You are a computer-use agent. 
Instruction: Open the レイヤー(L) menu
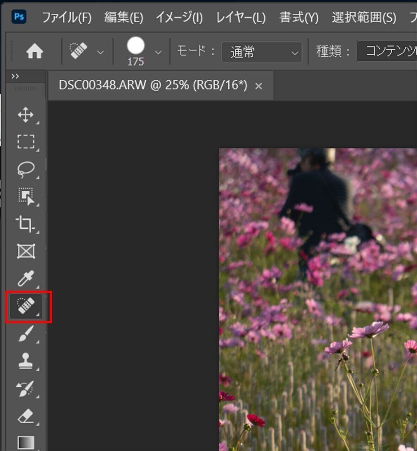click(x=241, y=17)
